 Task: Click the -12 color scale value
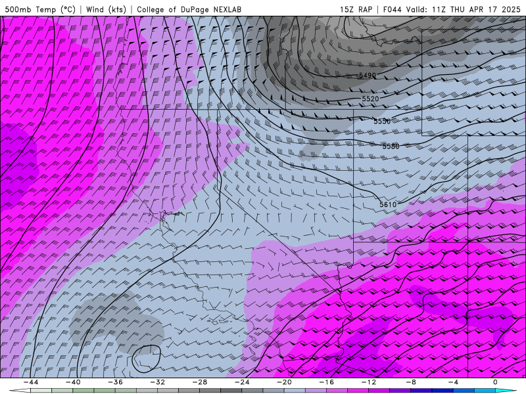pyautogui.click(x=369, y=382)
